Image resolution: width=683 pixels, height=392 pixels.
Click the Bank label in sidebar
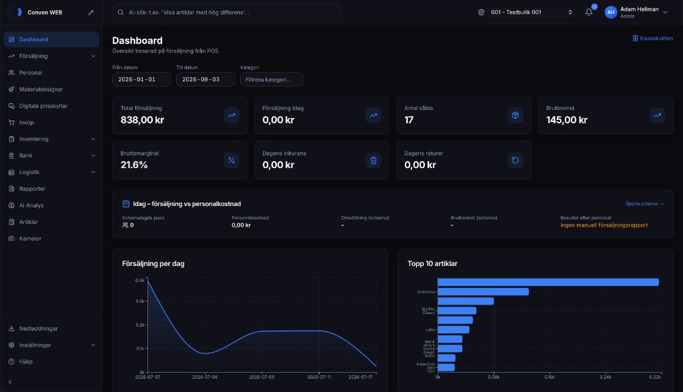(x=26, y=155)
